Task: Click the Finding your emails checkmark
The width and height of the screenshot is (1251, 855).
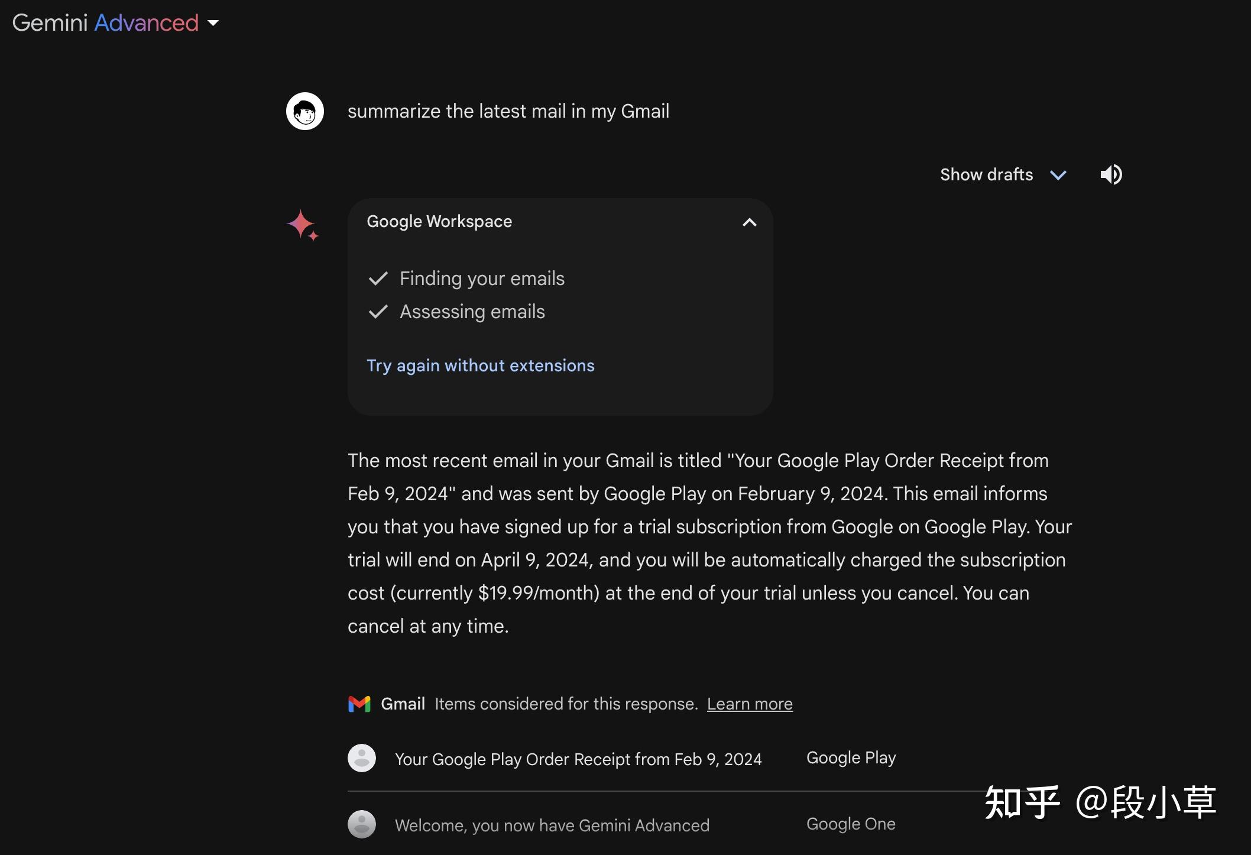Action: click(x=378, y=278)
